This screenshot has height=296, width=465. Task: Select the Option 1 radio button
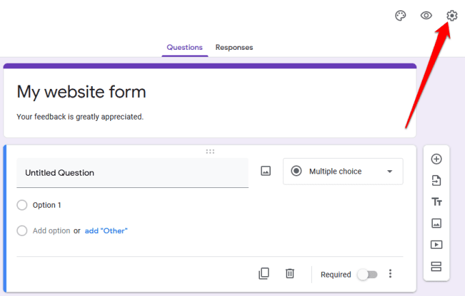click(x=22, y=205)
